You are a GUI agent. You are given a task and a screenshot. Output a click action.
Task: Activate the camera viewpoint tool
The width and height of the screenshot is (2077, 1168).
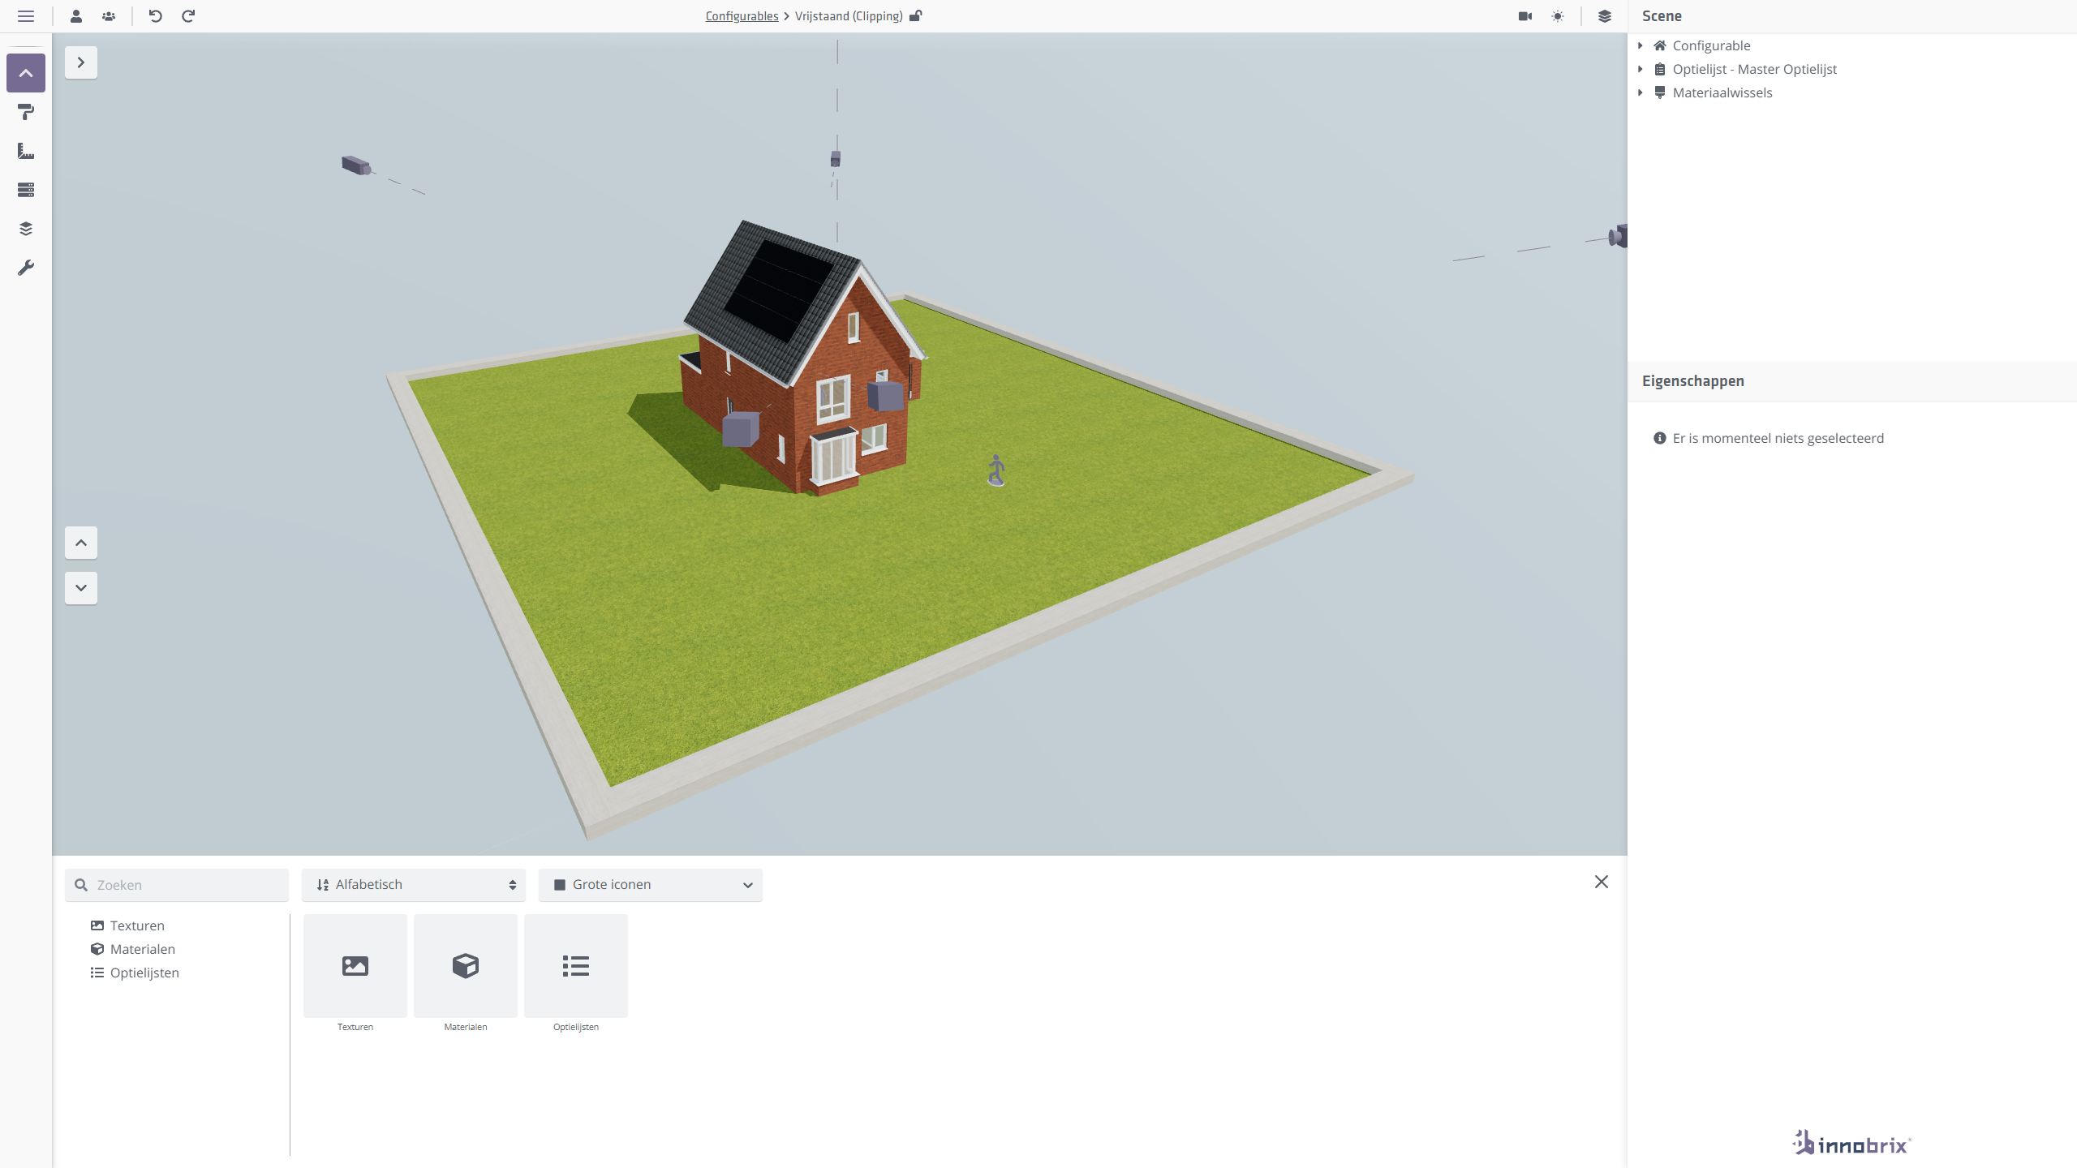tap(1524, 15)
